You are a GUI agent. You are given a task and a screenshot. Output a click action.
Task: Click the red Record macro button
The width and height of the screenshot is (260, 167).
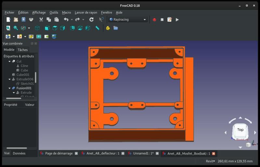click(x=154, y=20)
